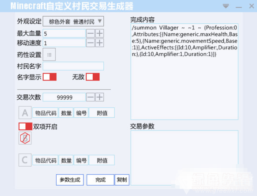Minimize the generator window
The height and width of the screenshot is (196, 257).
tap(239, 7)
